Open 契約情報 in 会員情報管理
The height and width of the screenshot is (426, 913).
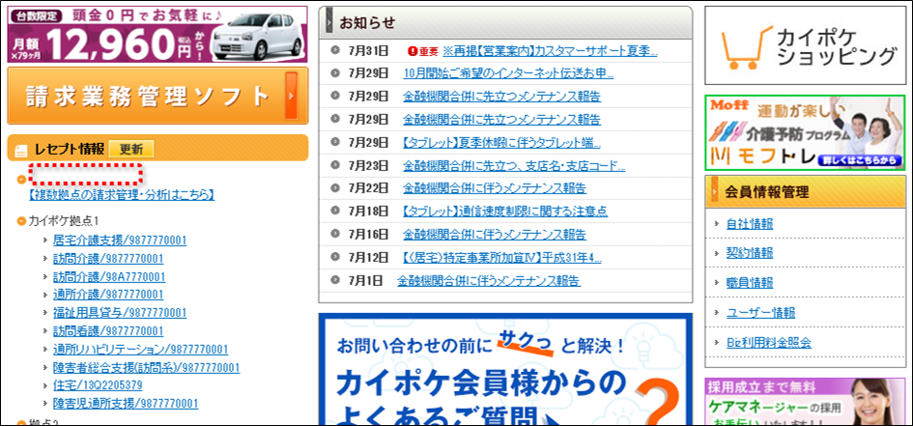(x=750, y=253)
